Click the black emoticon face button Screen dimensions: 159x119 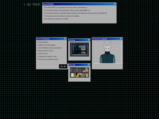tap(63, 66)
